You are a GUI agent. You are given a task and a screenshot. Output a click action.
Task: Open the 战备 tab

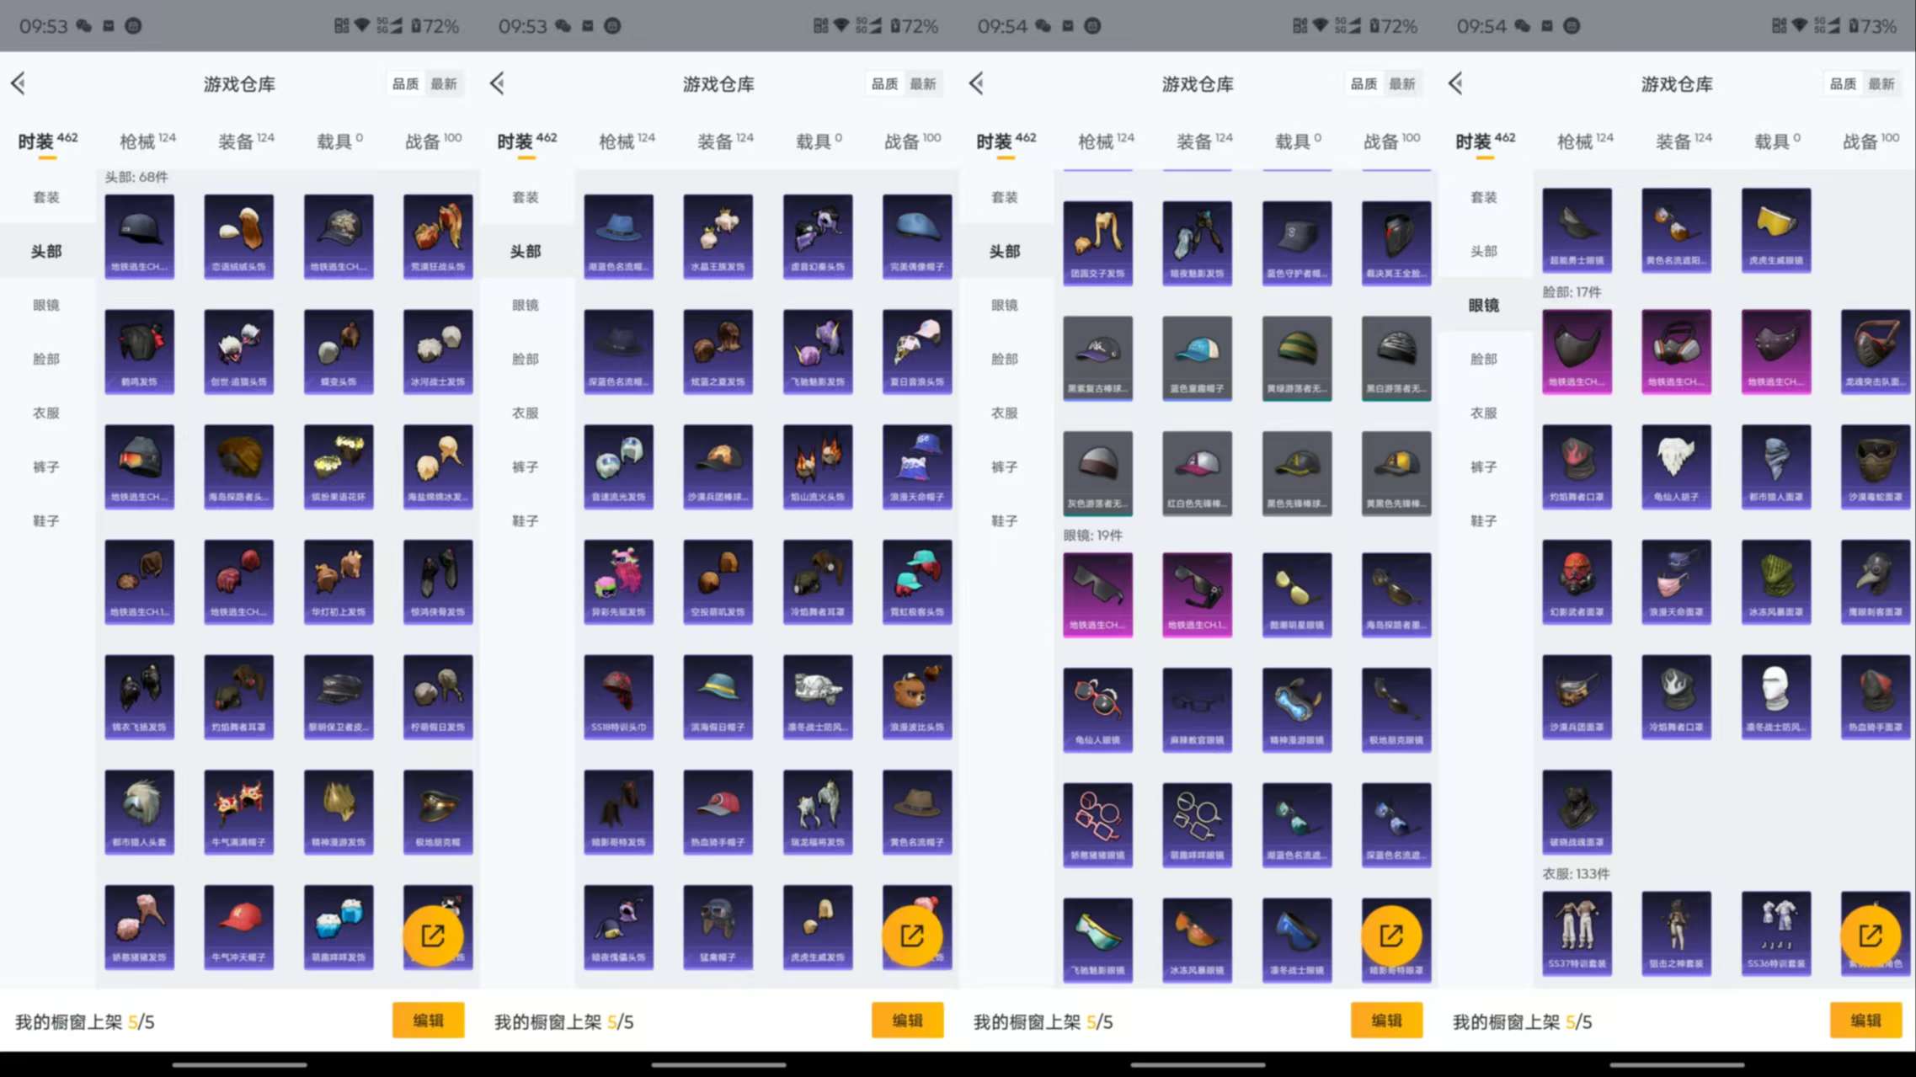pyautogui.click(x=426, y=140)
